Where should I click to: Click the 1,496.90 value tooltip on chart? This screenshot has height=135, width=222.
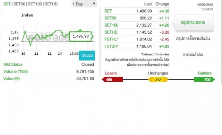pos(81,36)
